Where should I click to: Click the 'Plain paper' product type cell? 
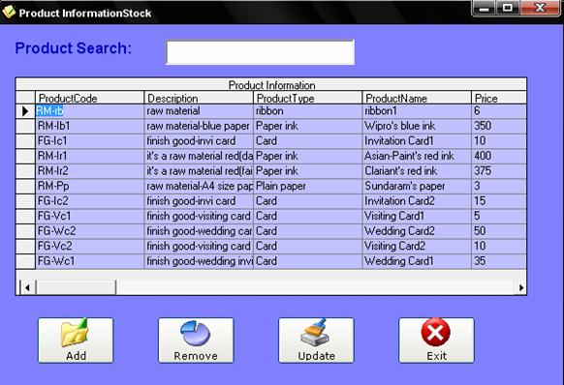(307, 187)
